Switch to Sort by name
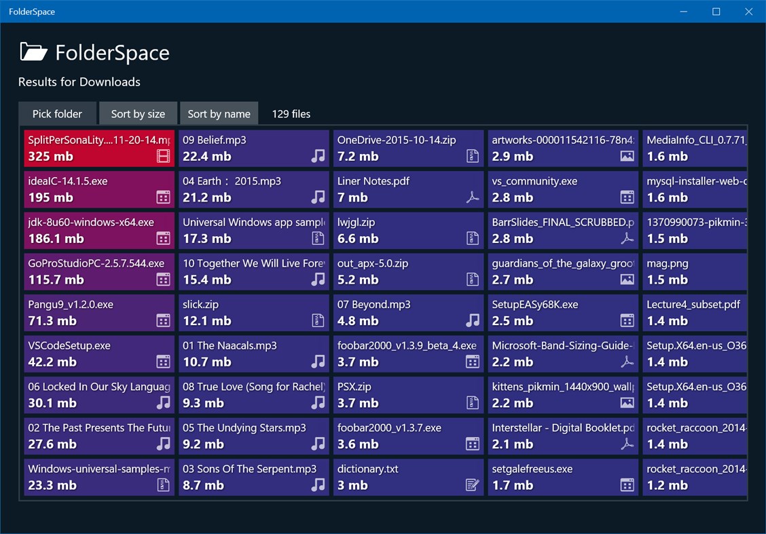Image resolution: width=766 pixels, height=534 pixels. click(x=219, y=113)
